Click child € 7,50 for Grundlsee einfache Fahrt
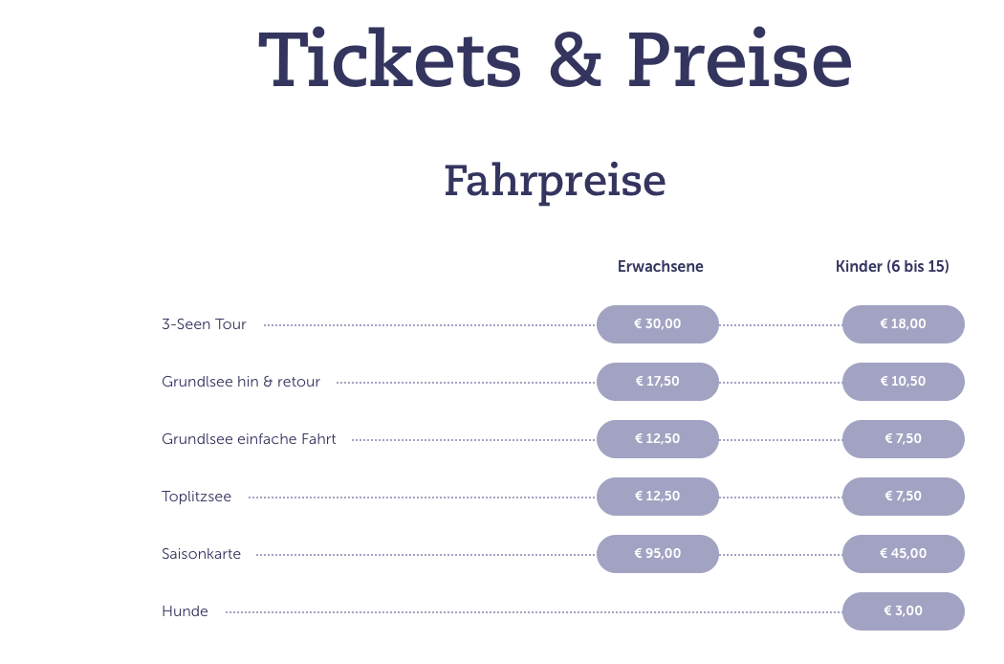Image resolution: width=1004 pixels, height=664 pixels. coord(904,439)
